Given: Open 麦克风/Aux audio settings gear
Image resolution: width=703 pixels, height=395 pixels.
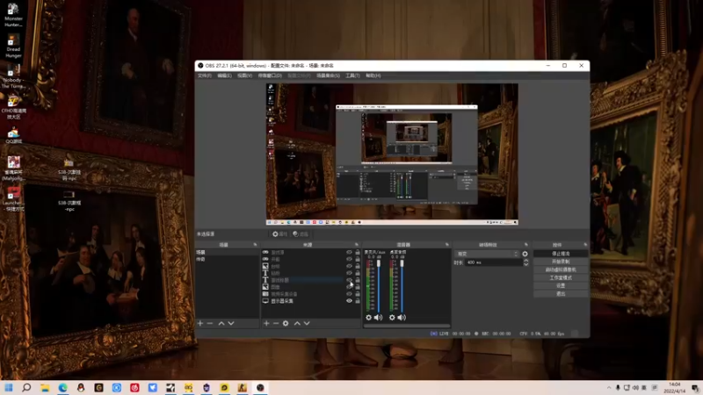Looking at the screenshot, I should click(368, 318).
